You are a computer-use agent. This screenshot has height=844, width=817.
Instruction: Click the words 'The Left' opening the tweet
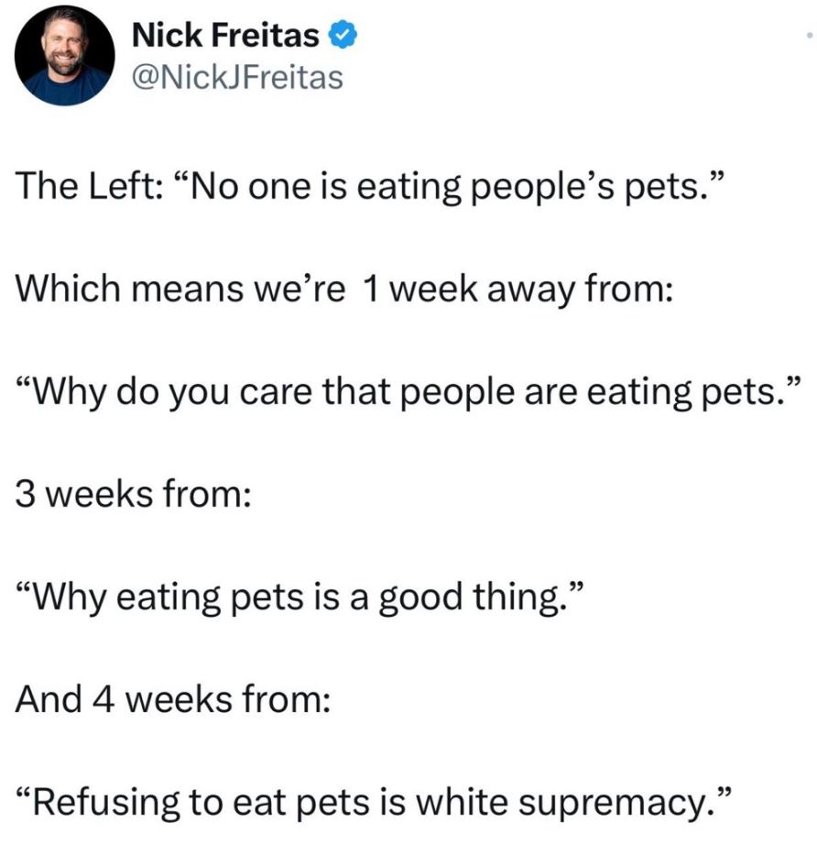coord(85,187)
